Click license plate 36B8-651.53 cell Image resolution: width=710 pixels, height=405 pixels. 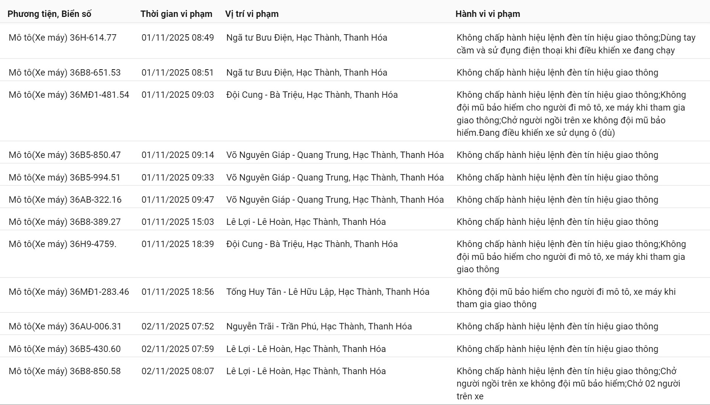pyautogui.click(x=65, y=73)
